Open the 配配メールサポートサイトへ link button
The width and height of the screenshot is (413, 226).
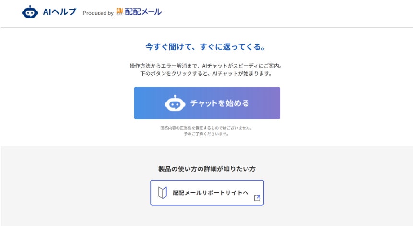207,192
